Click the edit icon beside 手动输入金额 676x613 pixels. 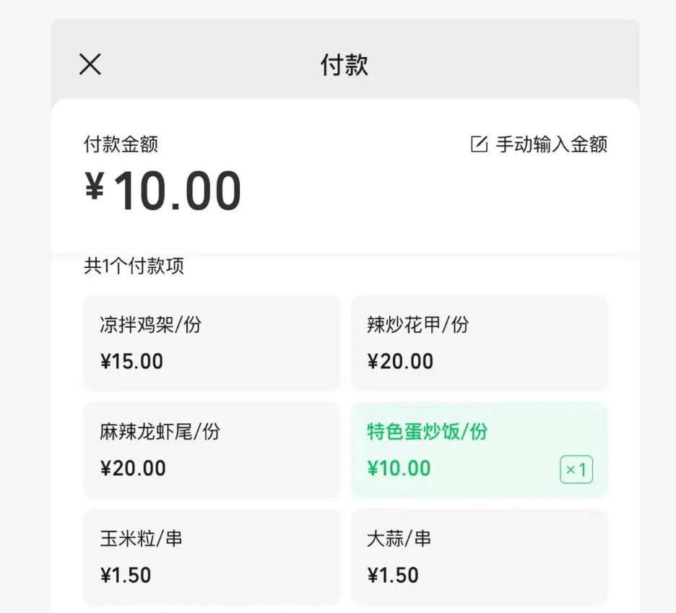[478, 144]
